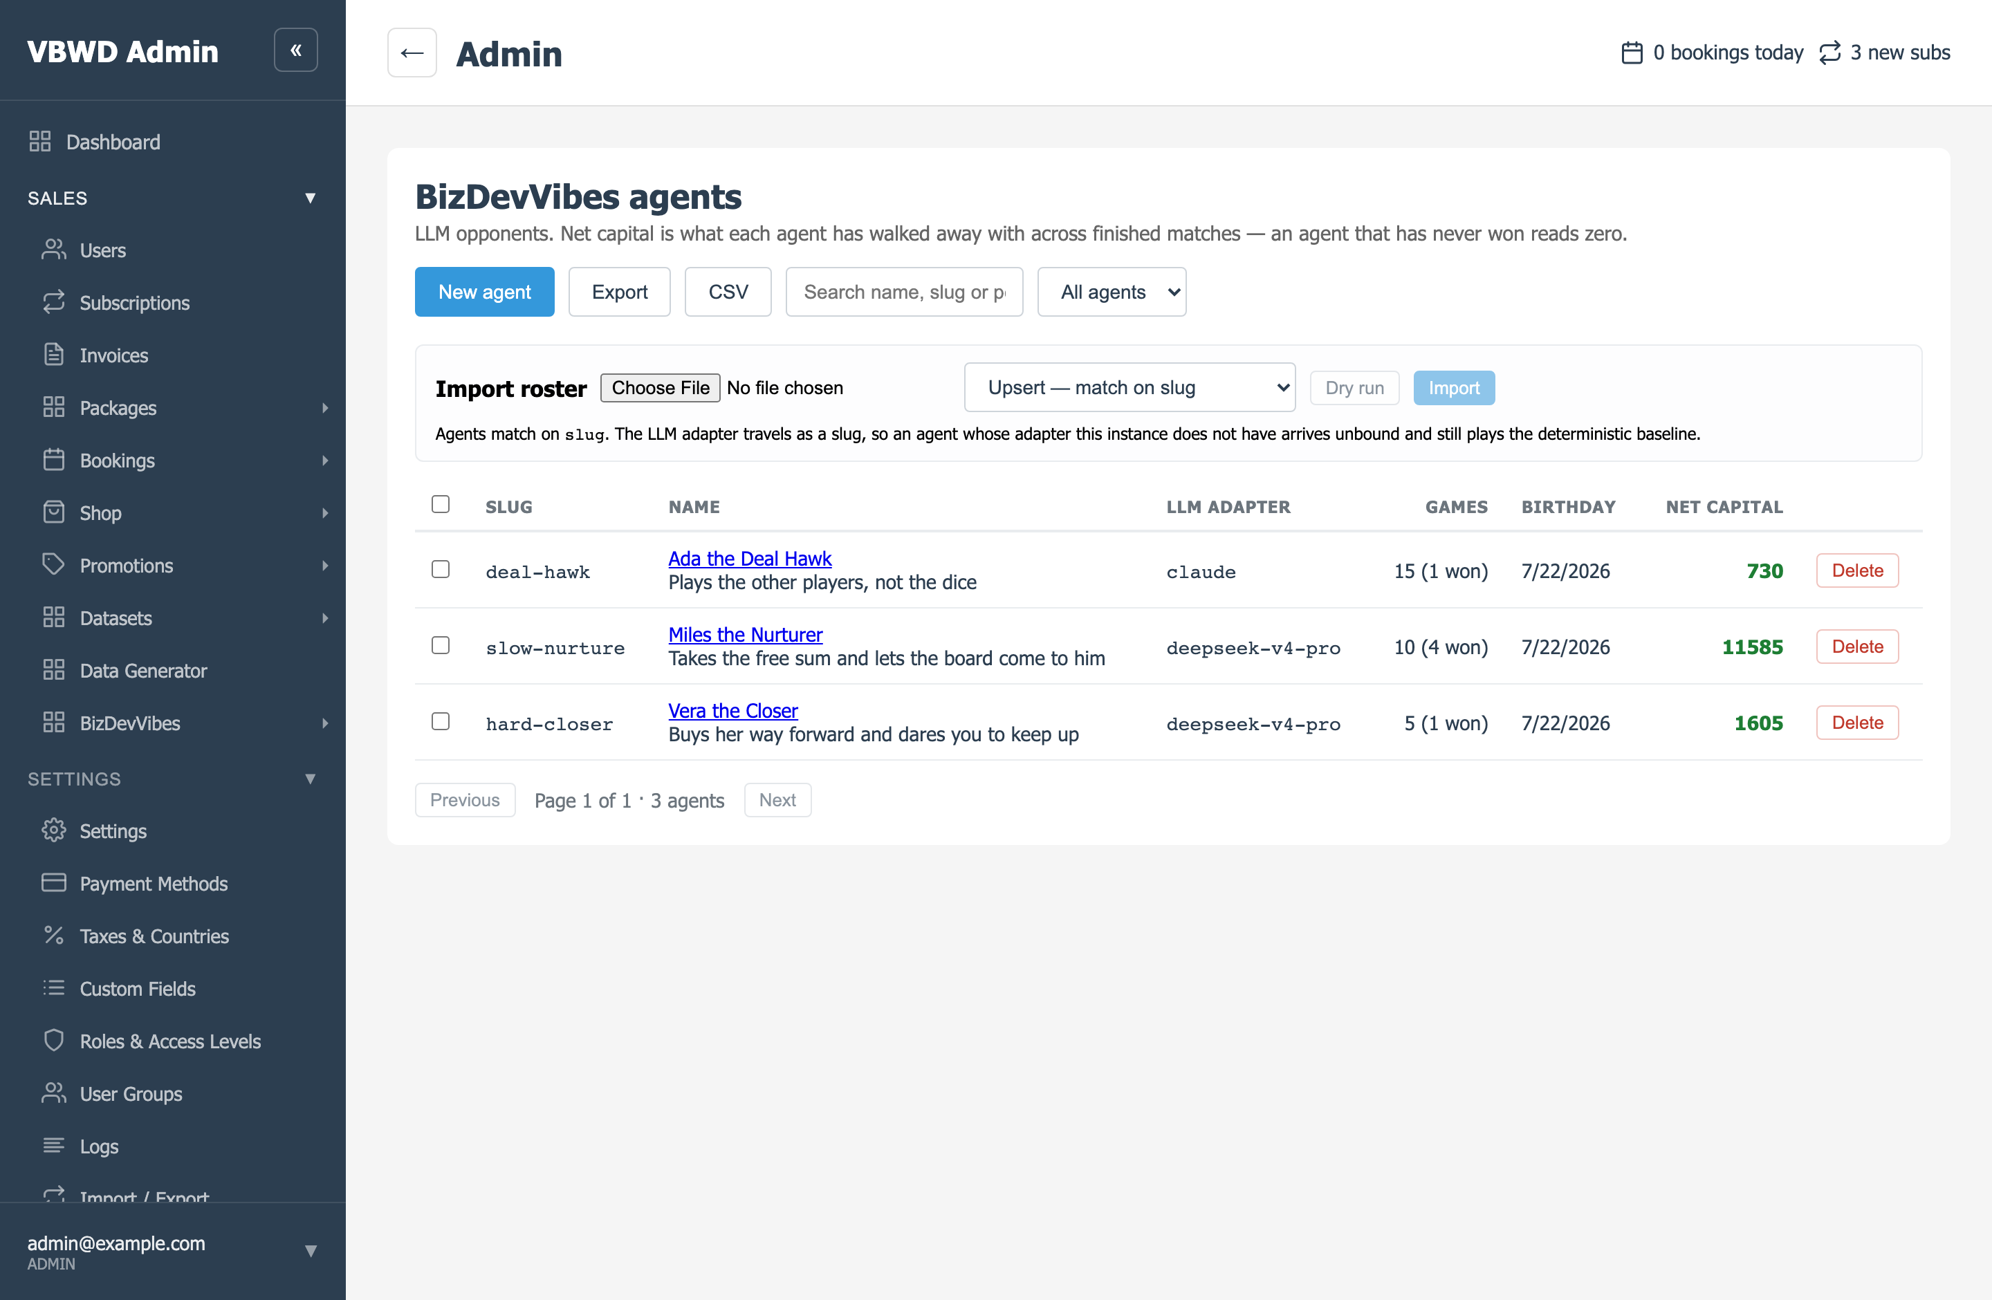Click the Roles & Access Levels shield icon
This screenshot has width=1992, height=1300.
click(x=53, y=1041)
